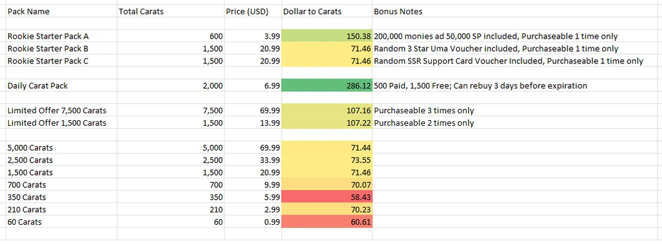This screenshot has width=662, height=244.
Task: Select the 0.99 price cell
Action: point(253,222)
